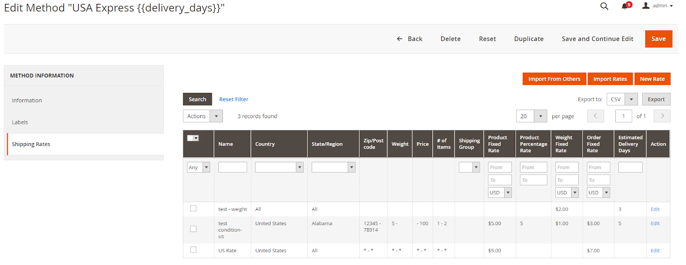Check the 'test - weight' row checkbox
The width and height of the screenshot is (686, 265).
click(x=193, y=208)
